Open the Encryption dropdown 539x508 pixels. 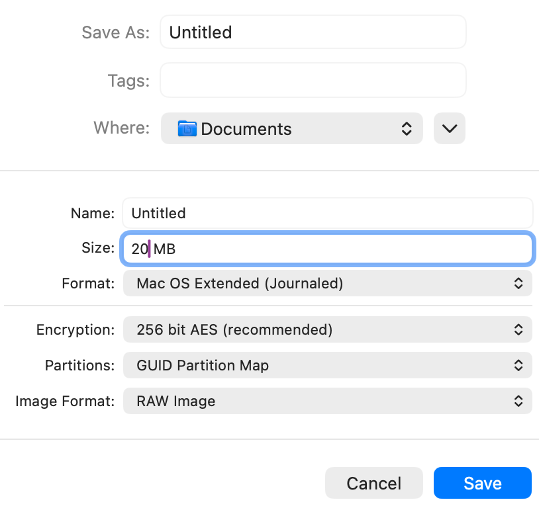(x=327, y=329)
